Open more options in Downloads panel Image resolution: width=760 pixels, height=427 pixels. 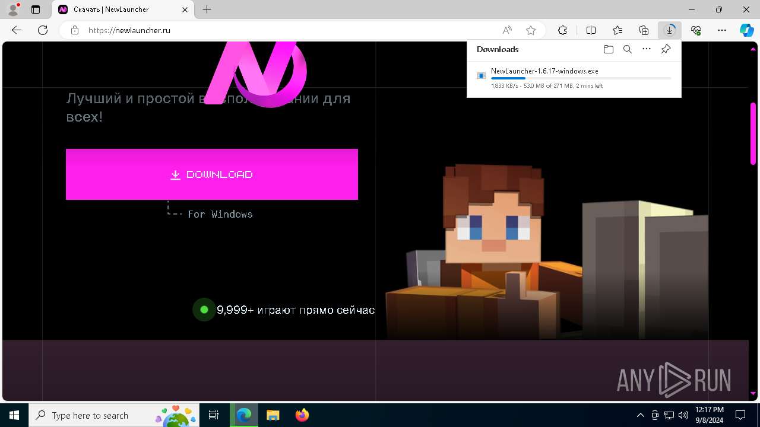[x=647, y=49]
